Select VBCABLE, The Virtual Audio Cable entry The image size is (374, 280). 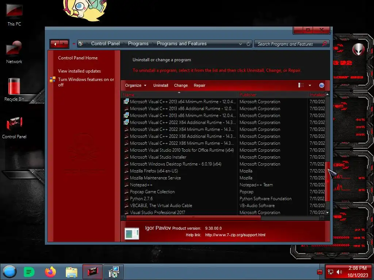click(x=161, y=205)
